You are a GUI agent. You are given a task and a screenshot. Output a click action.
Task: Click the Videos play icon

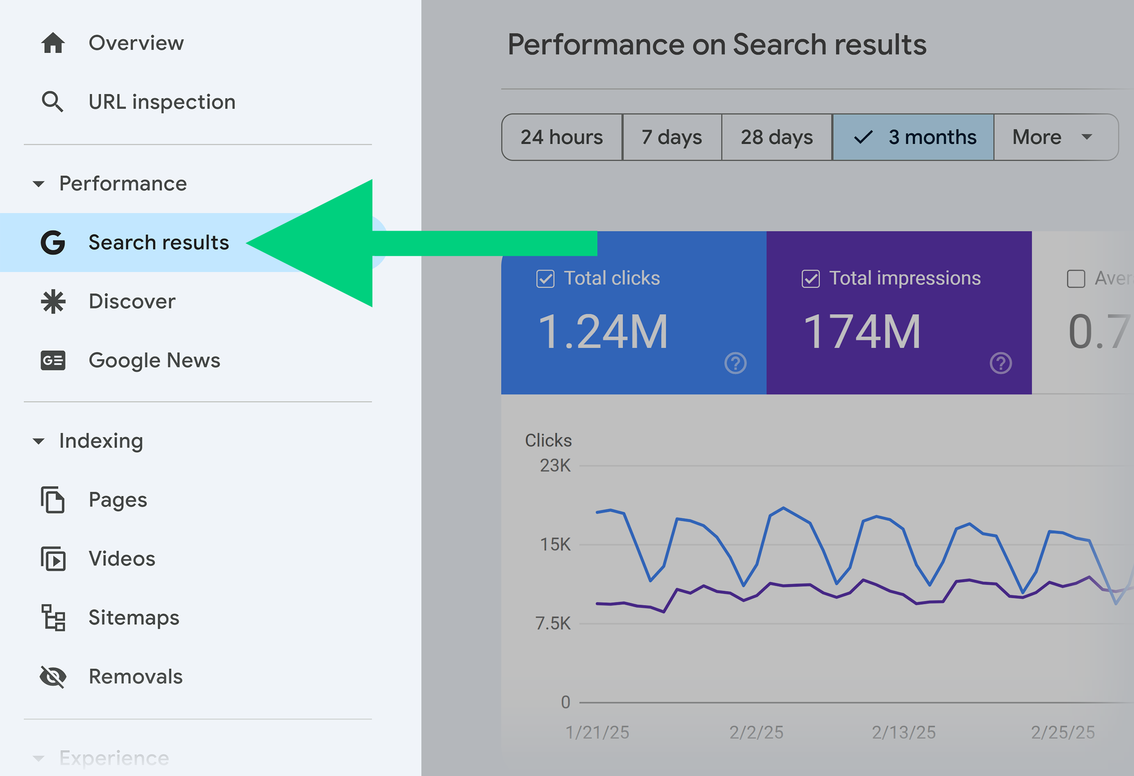(x=53, y=558)
